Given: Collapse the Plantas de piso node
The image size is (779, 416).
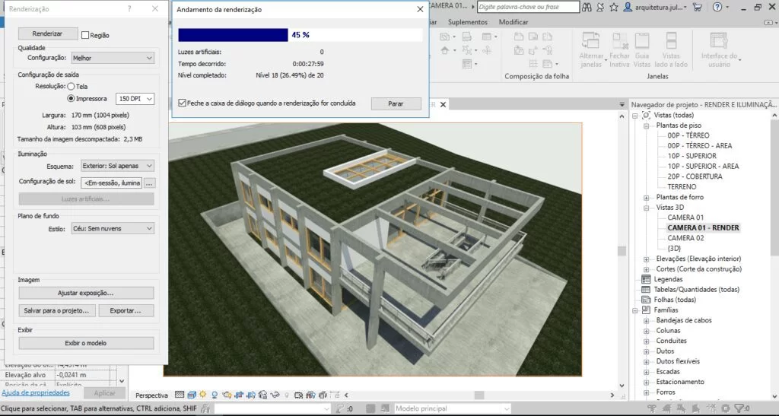Looking at the screenshot, I should pos(647,125).
